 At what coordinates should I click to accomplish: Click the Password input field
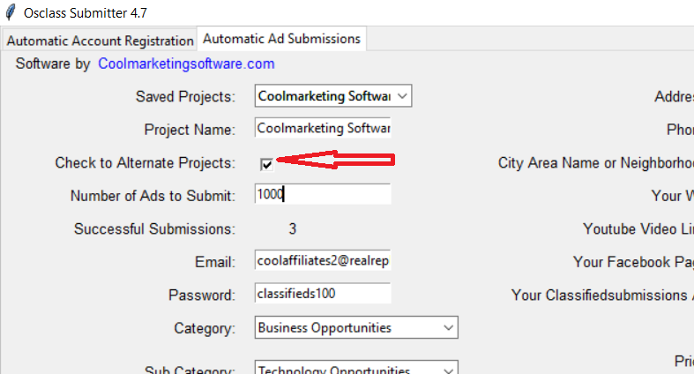[323, 294]
